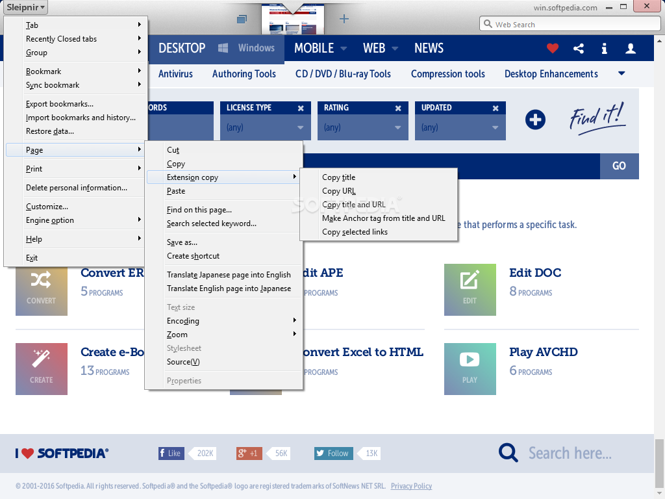Open the tab group list icon

pos(242,19)
